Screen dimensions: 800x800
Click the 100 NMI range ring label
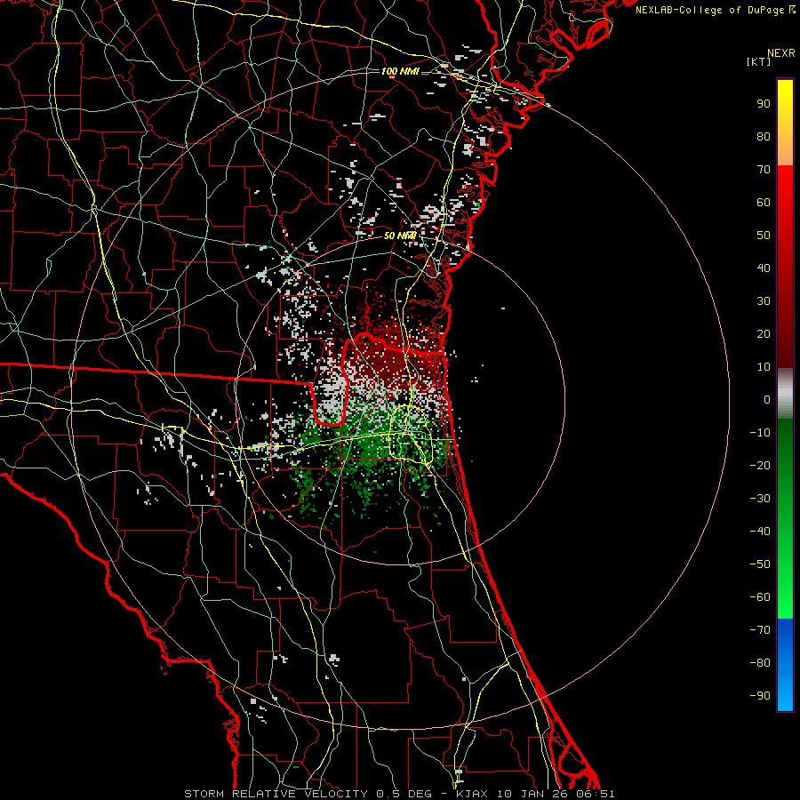(x=400, y=71)
